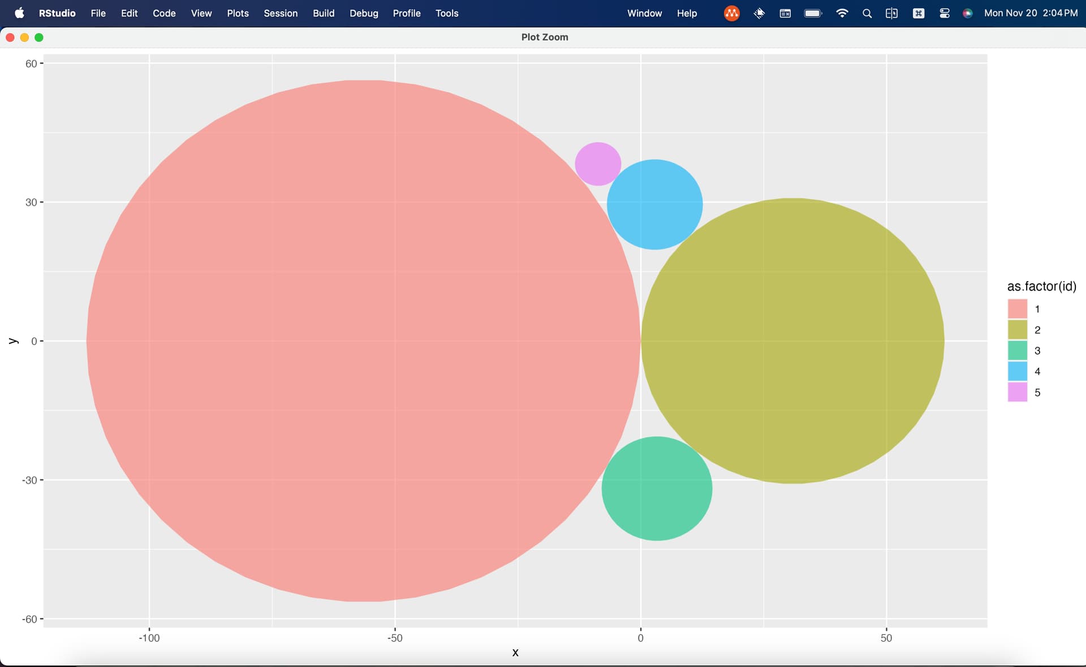
Task: Open Spotlight search magnifier icon
Action: coord(867,13)
